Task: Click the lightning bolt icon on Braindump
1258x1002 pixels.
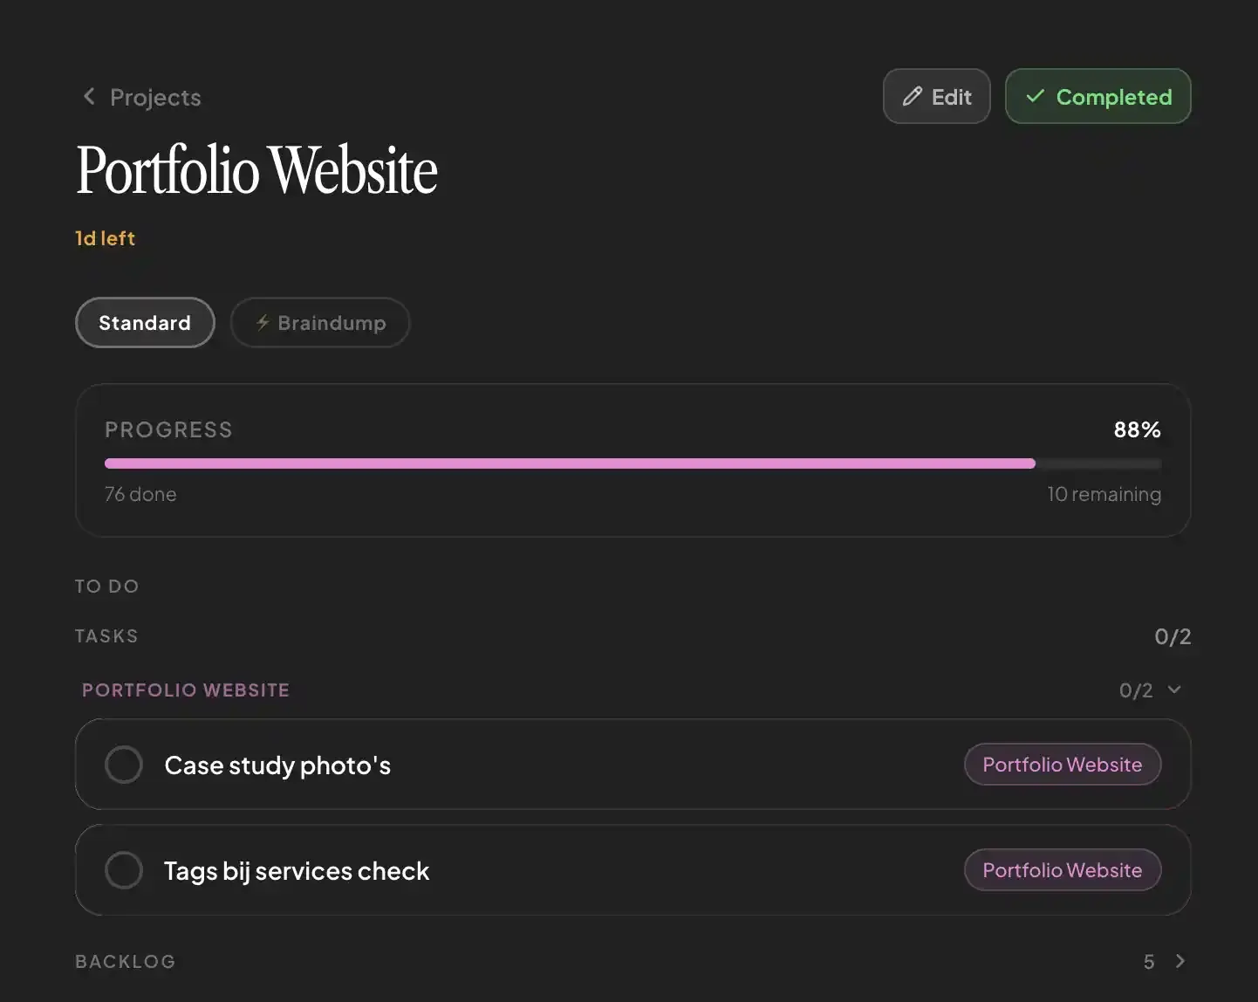Action: point(263,322)
